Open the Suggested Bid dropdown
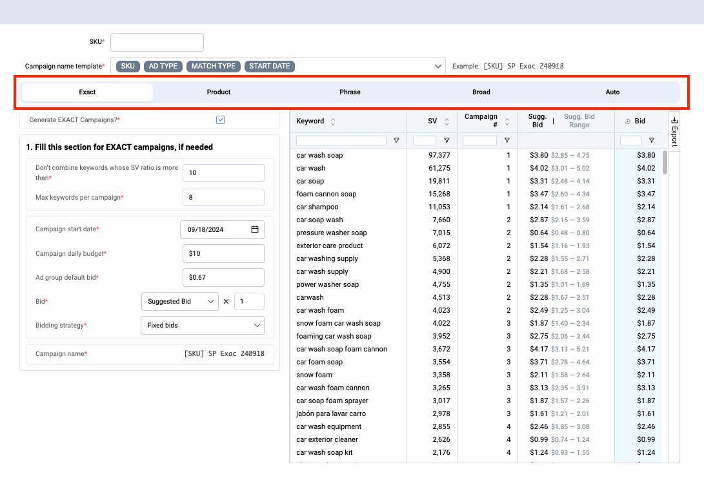Screen dimensions: 704x482 (x=180, y=301)
